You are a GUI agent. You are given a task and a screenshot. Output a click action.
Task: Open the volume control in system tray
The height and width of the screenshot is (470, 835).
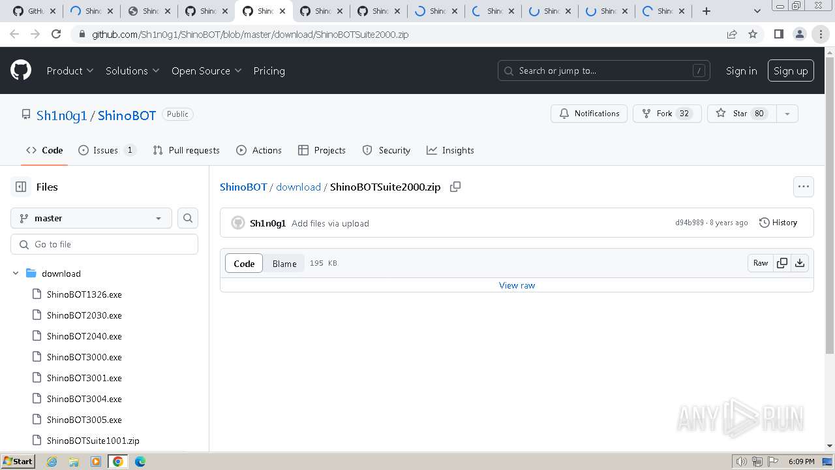pos(741,462)
